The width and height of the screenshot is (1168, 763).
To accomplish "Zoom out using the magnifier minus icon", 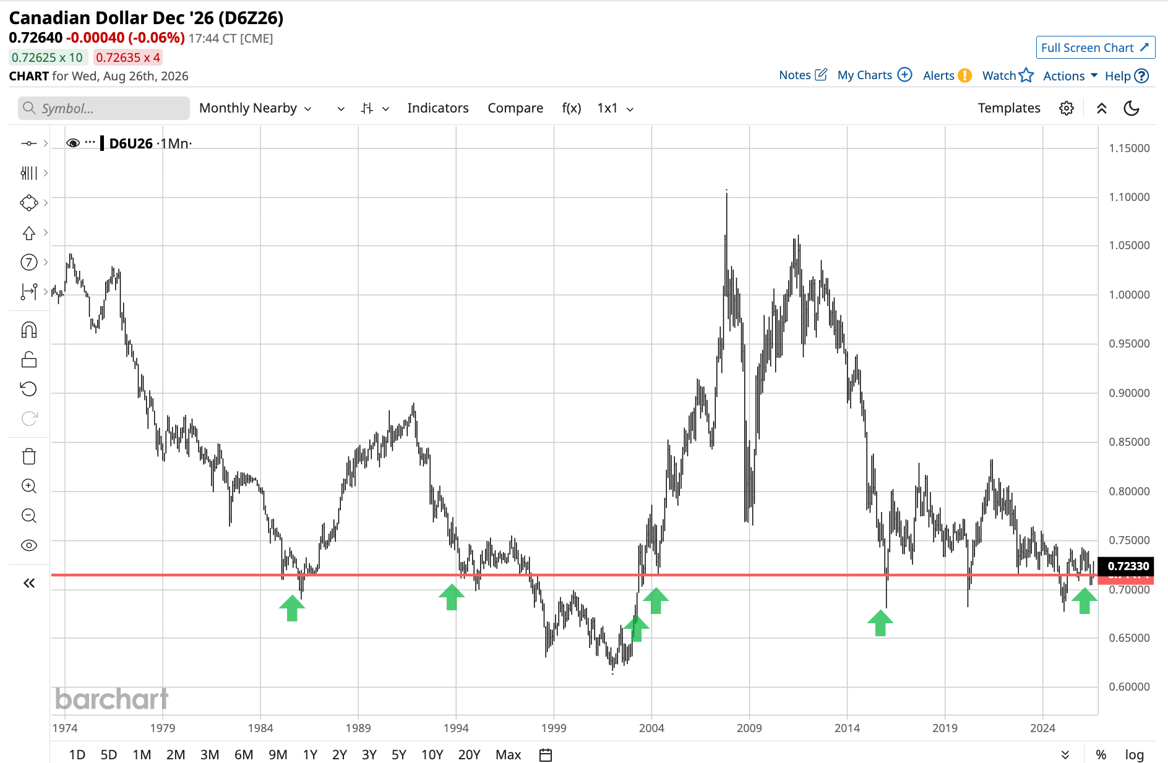I will tap(28, 516).
